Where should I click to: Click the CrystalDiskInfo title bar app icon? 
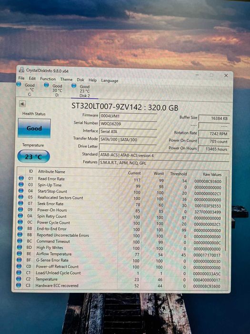coord(21,70)
